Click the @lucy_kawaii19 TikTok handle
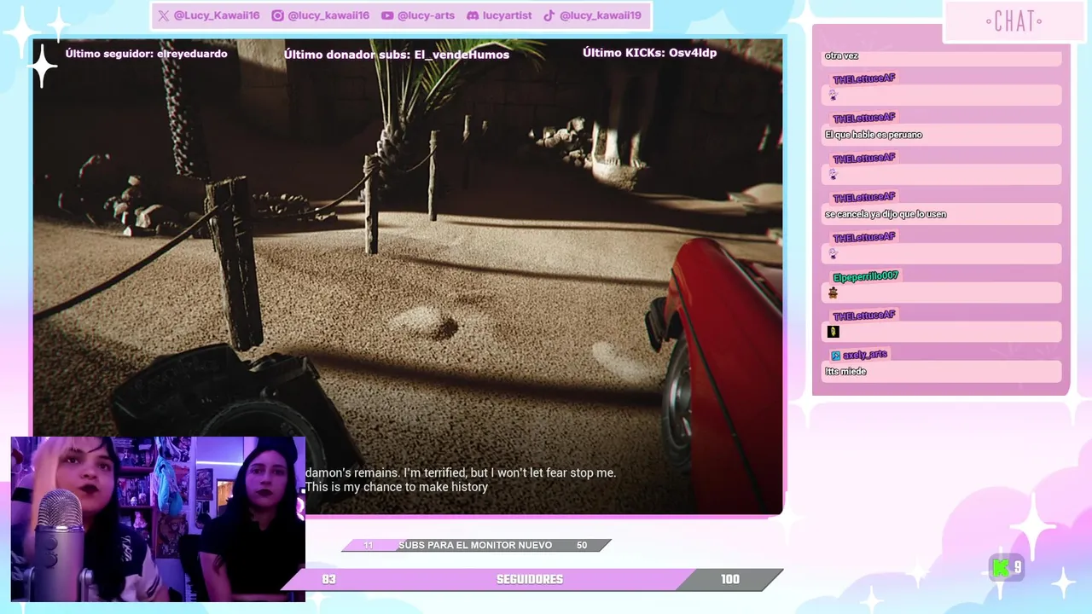Screen dimensions: 1092x614 point(601,15)
